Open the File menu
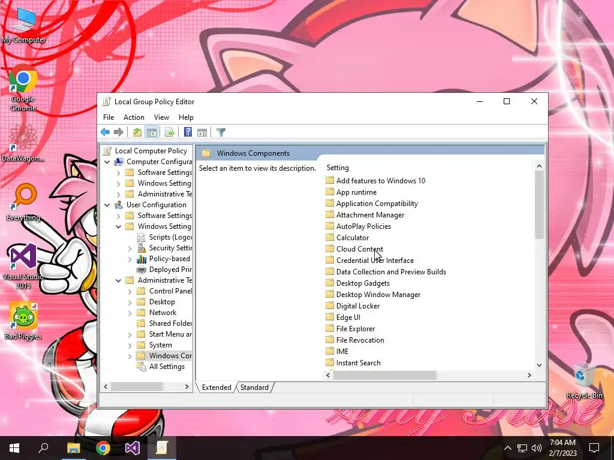Image resolution: width=614 pixels, height=460 pixels. click(109, 117)
